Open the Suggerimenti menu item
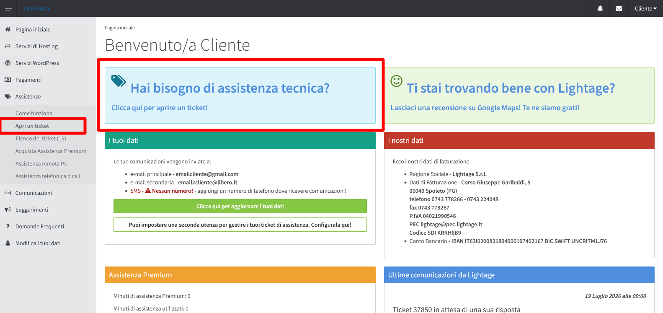This screenshot has width=663, height=313. [32, 210]
